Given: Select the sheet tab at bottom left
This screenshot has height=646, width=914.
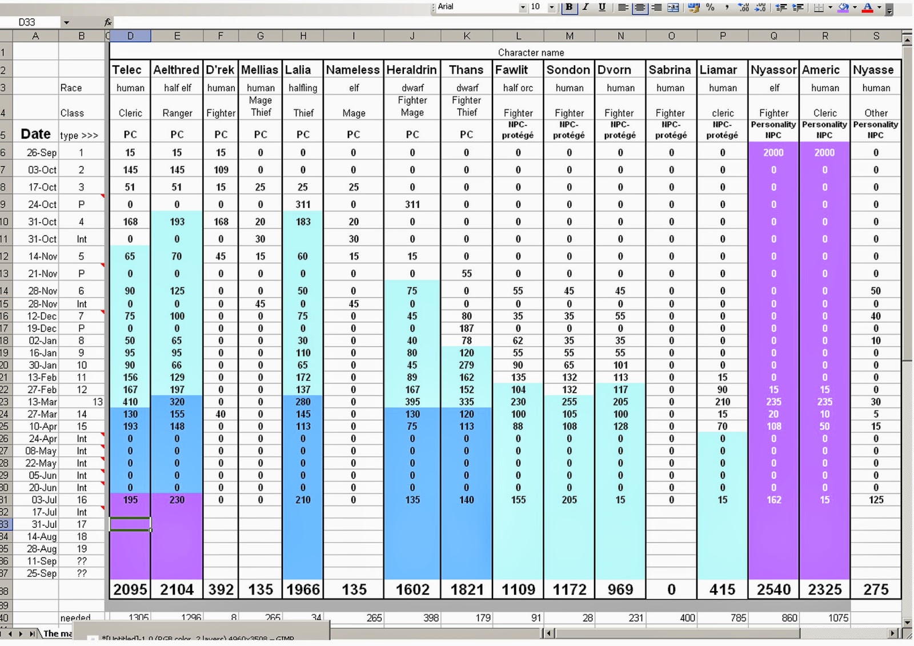Looking at the screenshot, I should click(58, 633).
